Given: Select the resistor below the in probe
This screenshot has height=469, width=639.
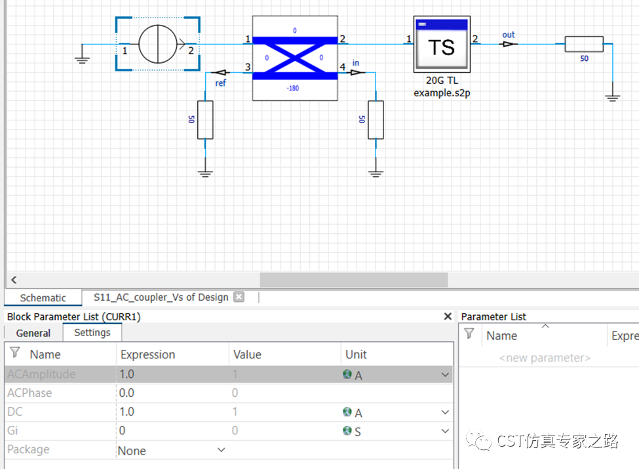Looking at the screenshot, I should click(x=376, y=120).
